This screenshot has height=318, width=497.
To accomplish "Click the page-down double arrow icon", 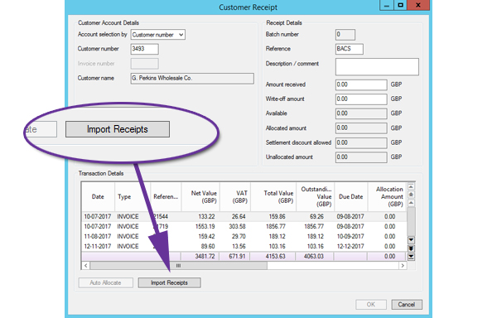I will [x=411, y=248].
